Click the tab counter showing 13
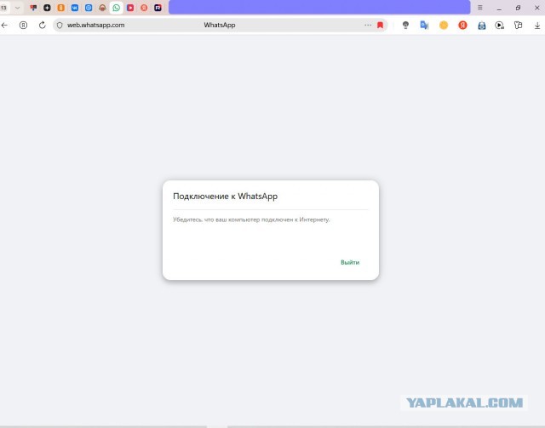The height and width of the screenshot is (428, 545). (x=3, y=8)
